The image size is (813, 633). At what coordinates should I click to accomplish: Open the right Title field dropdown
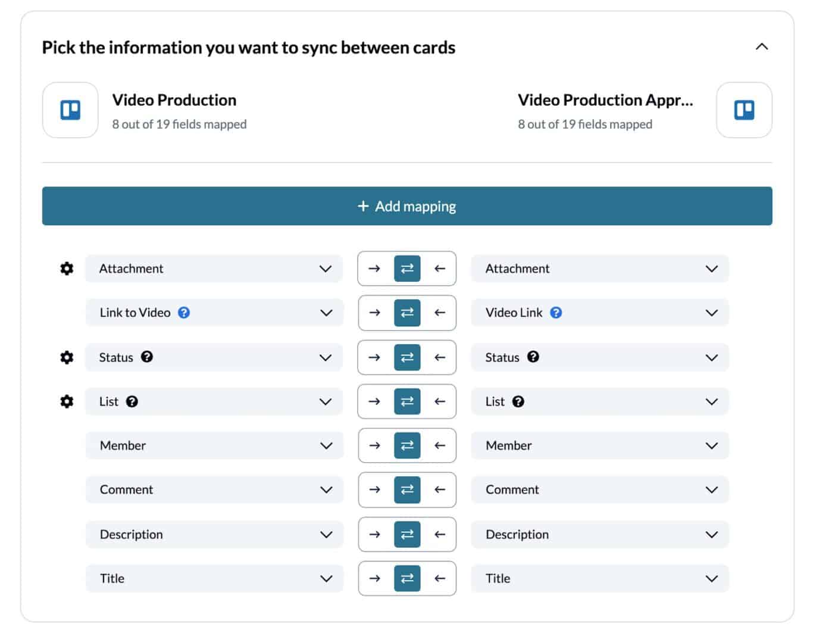coord(600,578)
